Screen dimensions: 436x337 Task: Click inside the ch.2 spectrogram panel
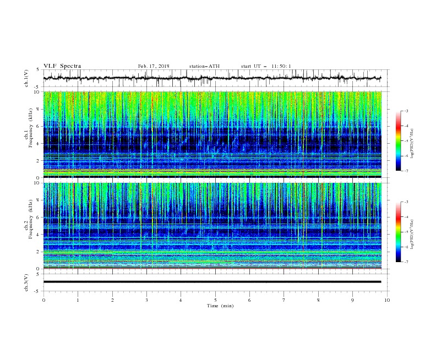212,226
